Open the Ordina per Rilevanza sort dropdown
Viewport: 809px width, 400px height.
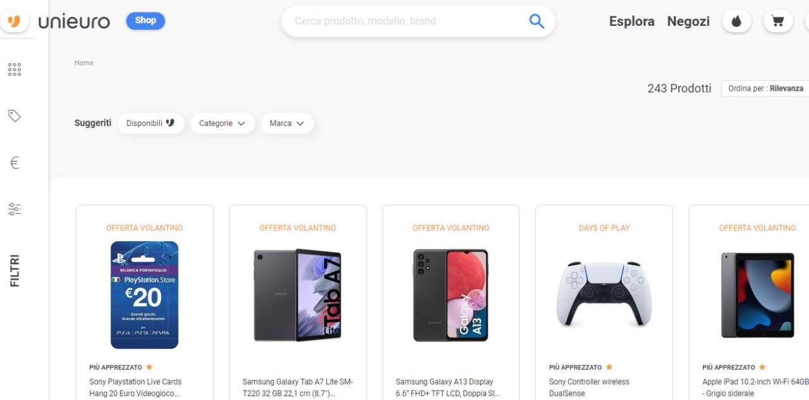click(x=765, y=88)
